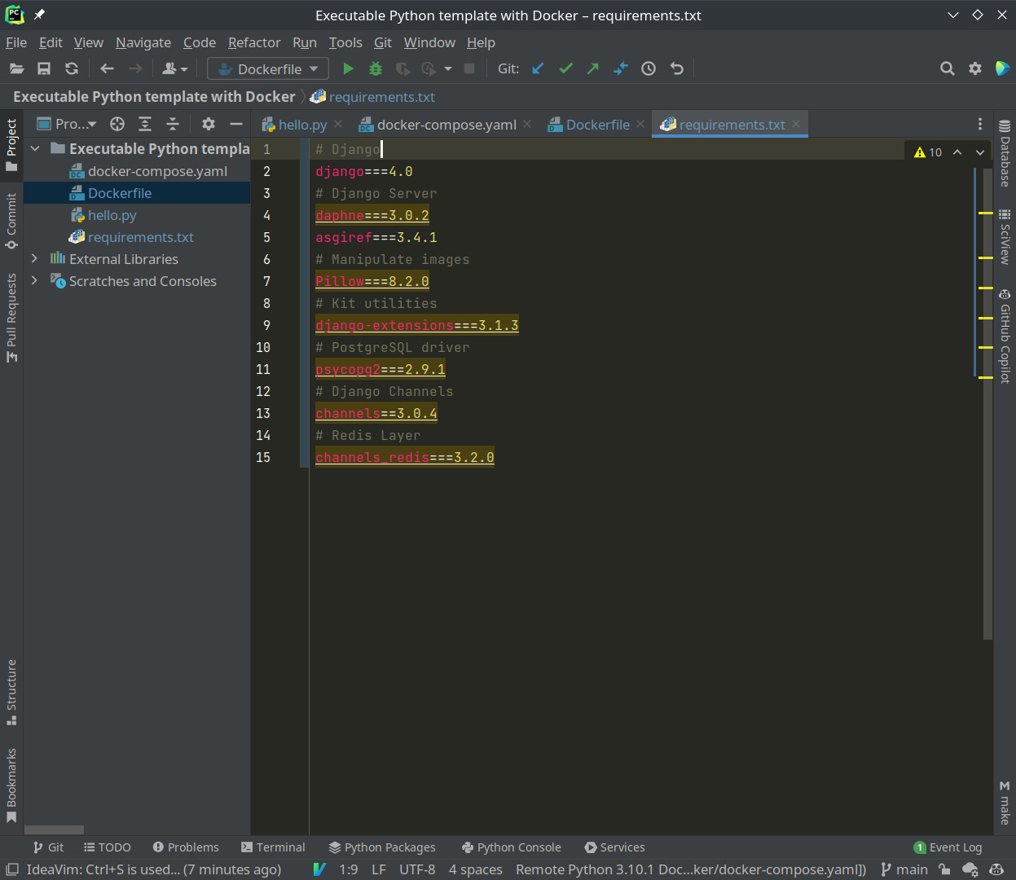Open the JetBrains Toolbox/Space icon
The width and height of the screenshot is (1016, 880).
pyautogui.click(x=1002, y=69)
